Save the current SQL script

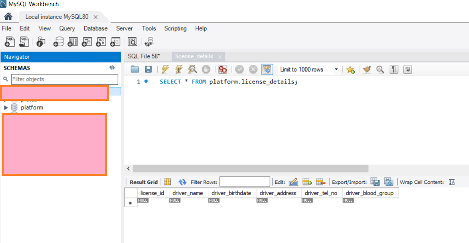click(148, 69)
